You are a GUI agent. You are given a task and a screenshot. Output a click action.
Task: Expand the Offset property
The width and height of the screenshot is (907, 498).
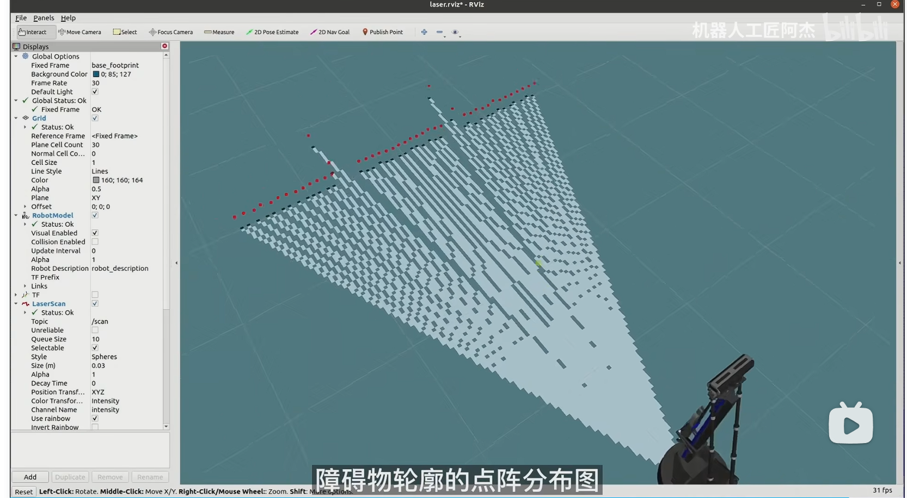click(x=25, y=207)
